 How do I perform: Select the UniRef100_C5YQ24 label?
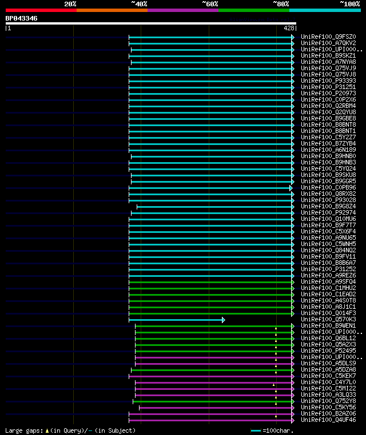click(328, 168)
